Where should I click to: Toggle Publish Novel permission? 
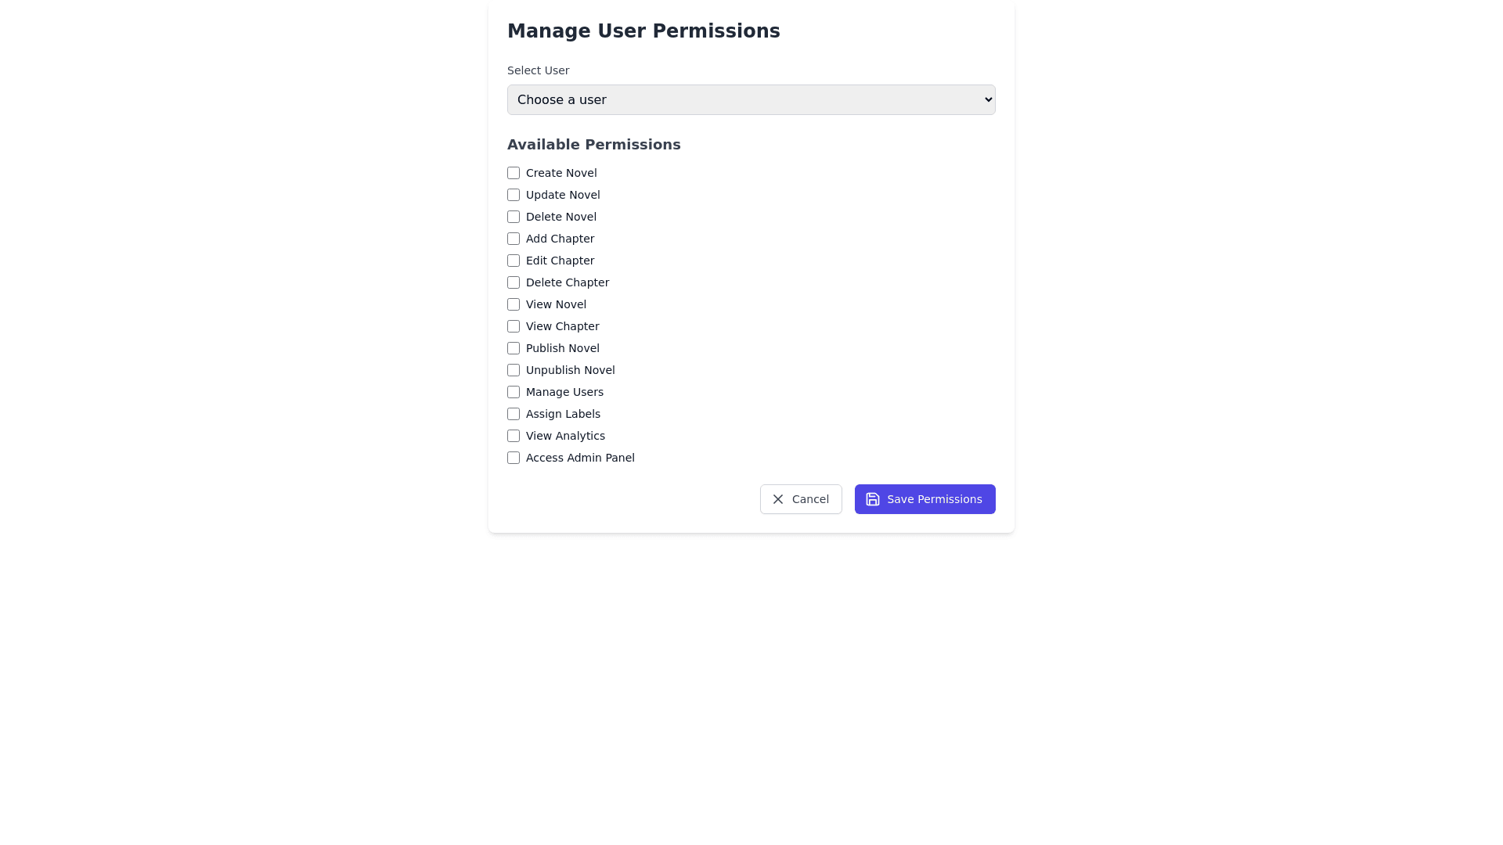[514, 348]
